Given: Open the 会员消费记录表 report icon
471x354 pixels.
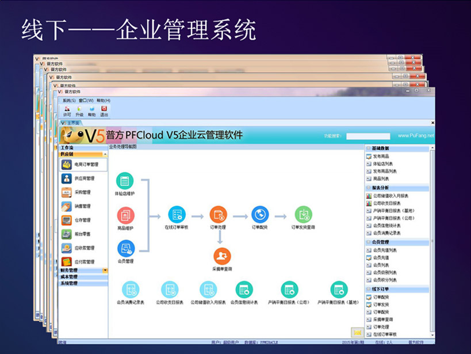Looking at the screenshot, I should (x=131, y=290).
